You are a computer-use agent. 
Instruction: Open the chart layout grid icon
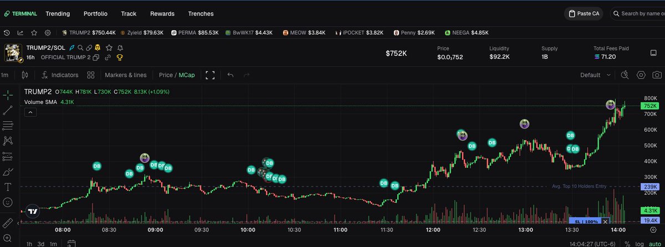click(x=91, y=75)
